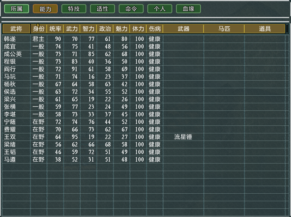This screenshot has height=217, width=291.
Task: Click 韩遂's 君主 status cell
Action: pos(38,39)
